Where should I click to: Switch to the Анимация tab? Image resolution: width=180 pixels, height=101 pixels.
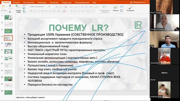(x=54, y=3)
